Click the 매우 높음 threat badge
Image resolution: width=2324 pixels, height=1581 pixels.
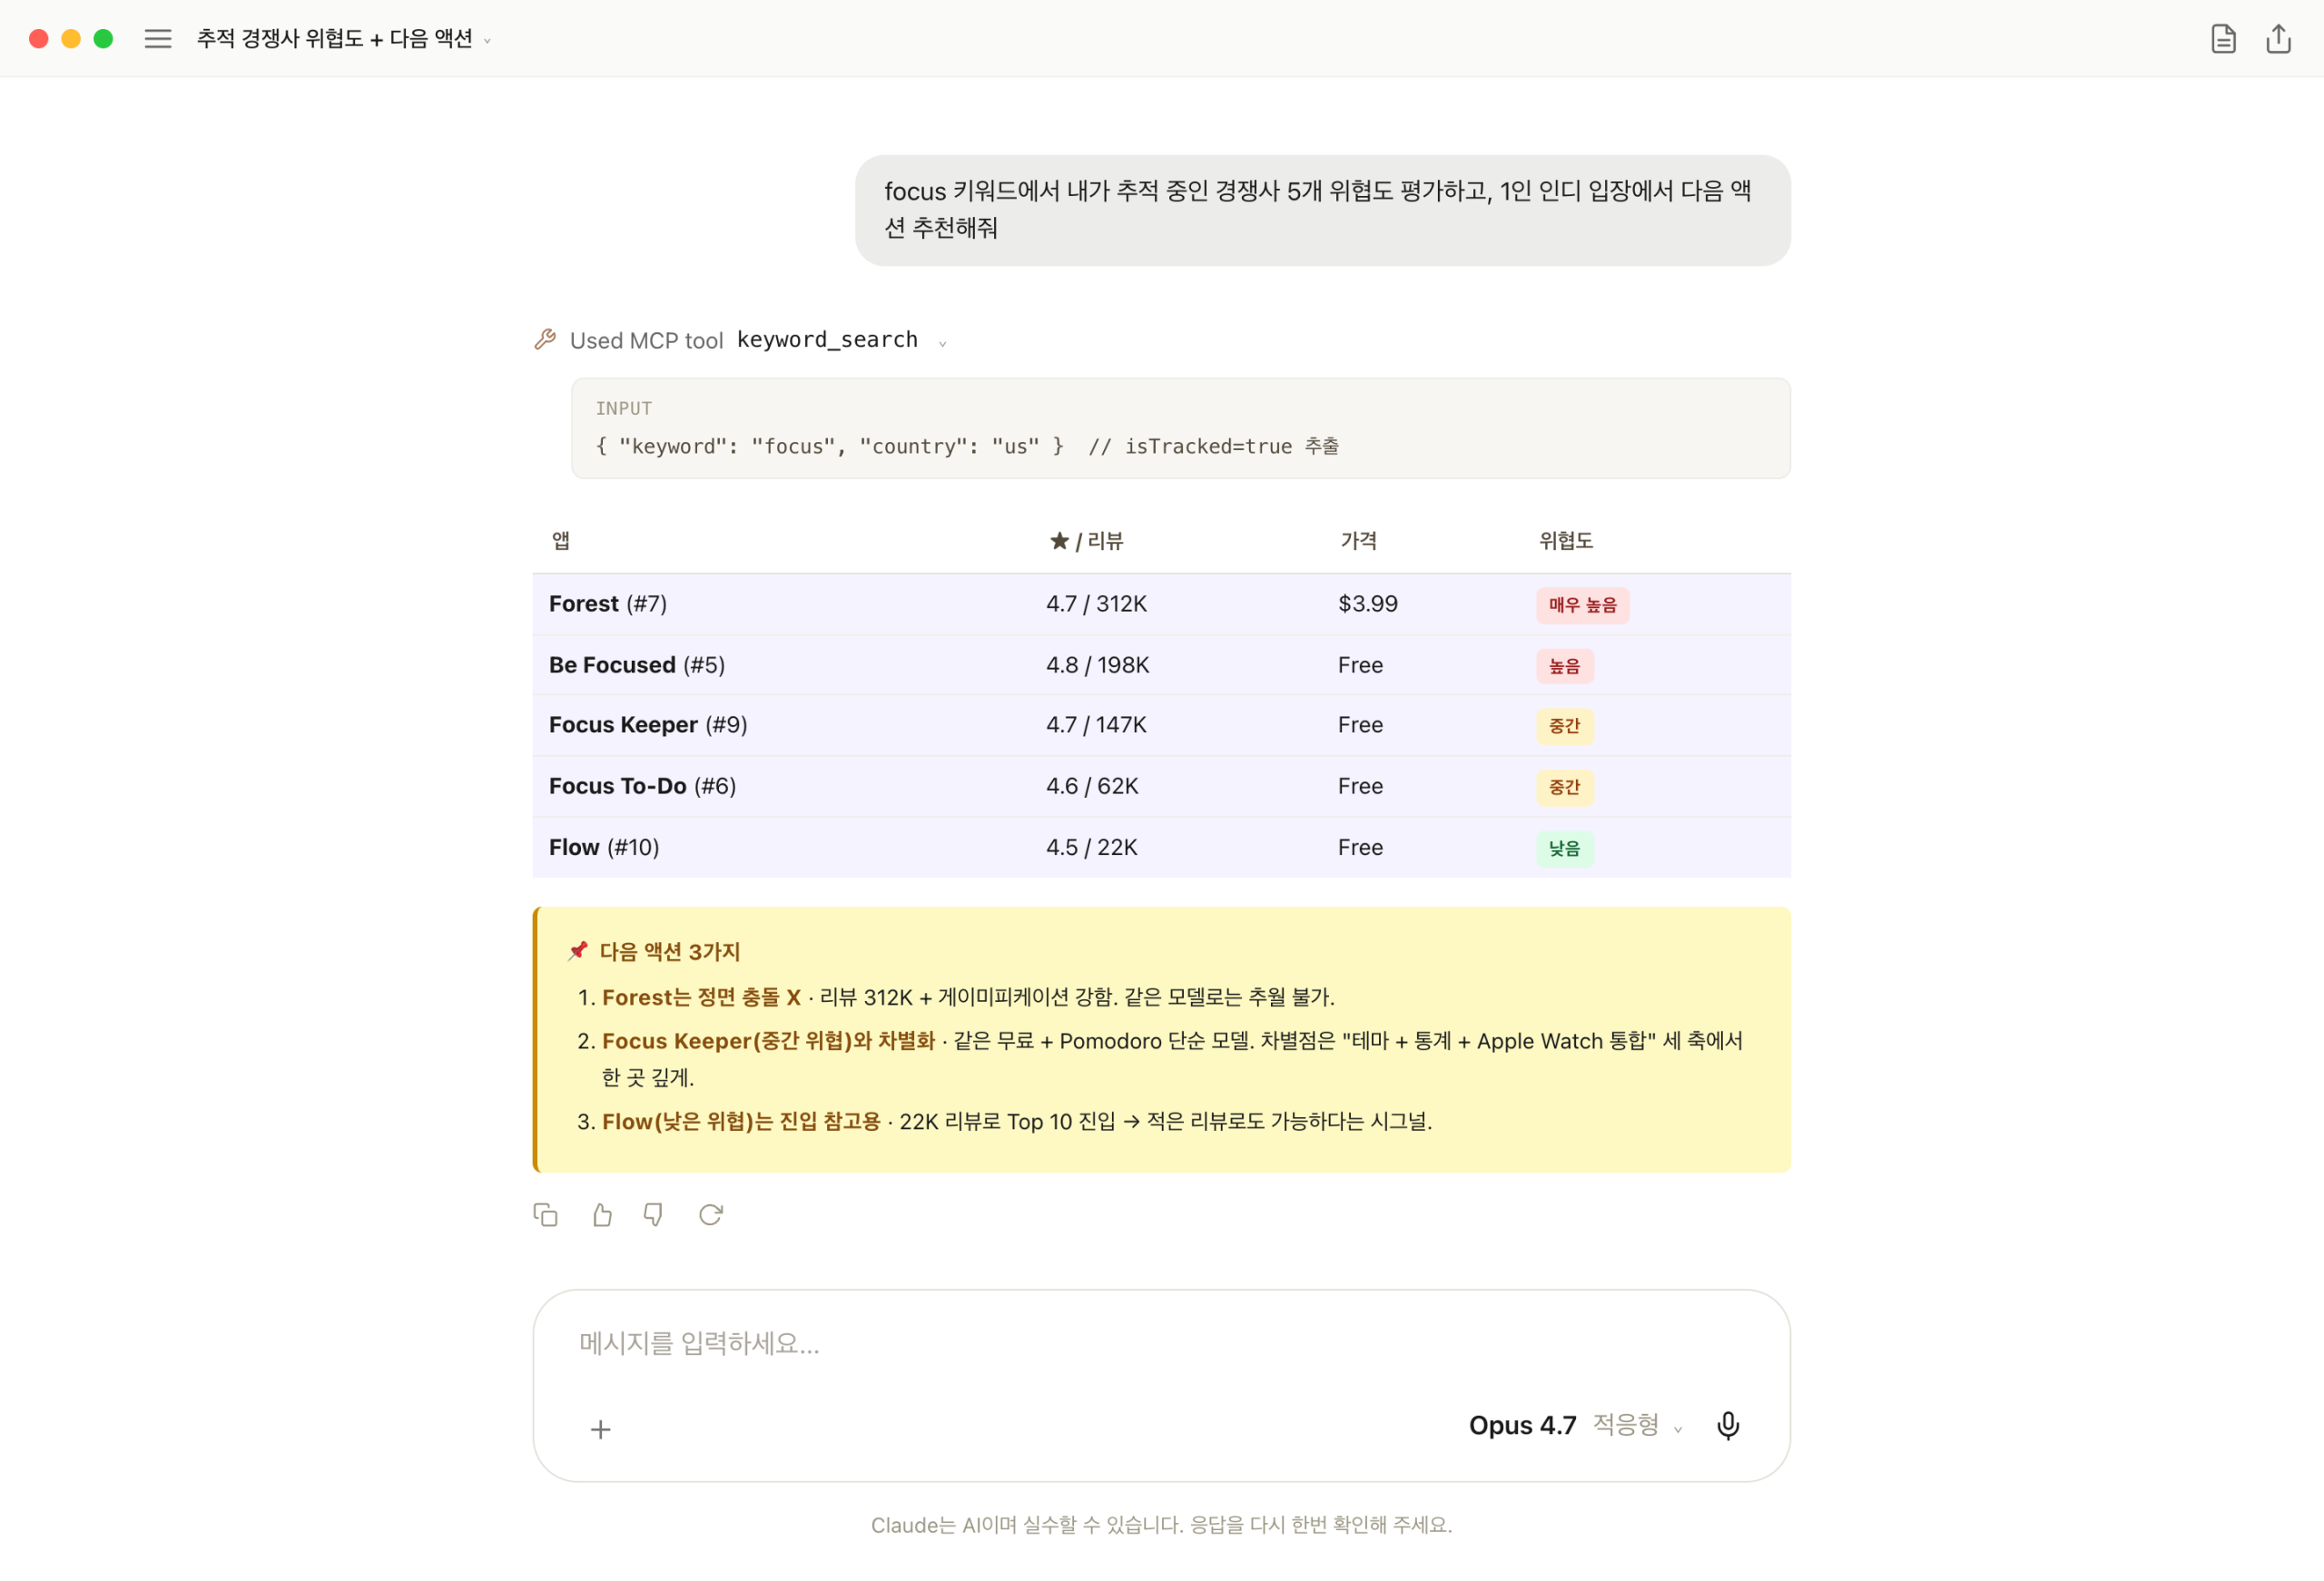coord(1582,605)
